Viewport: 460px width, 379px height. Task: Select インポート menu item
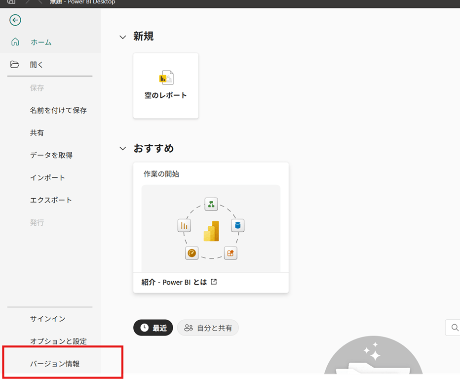[x=47, y=178]
